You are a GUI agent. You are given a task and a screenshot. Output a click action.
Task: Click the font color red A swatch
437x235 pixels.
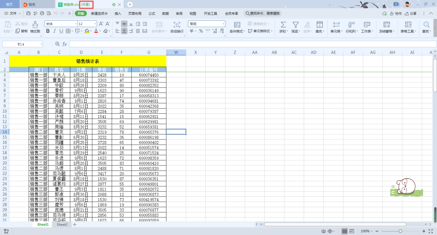(x=96, y=31)
